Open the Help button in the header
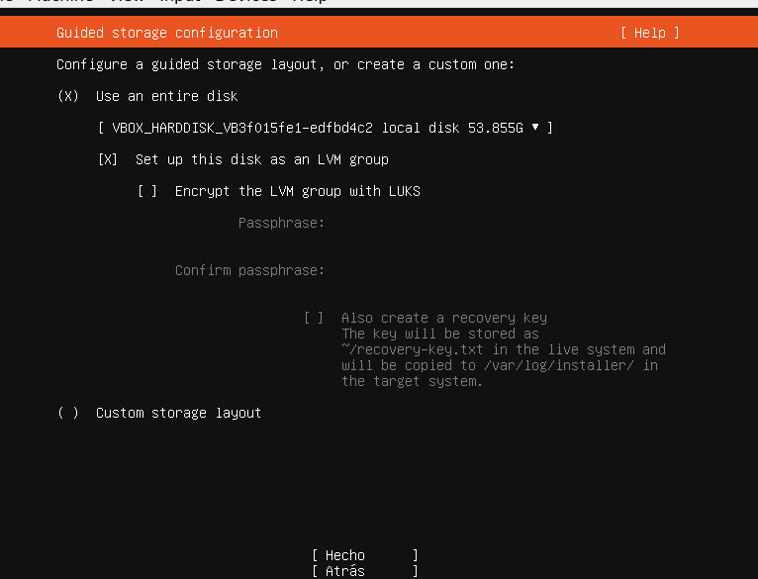Viewport: 758px width, 579px height. point(649,33)
